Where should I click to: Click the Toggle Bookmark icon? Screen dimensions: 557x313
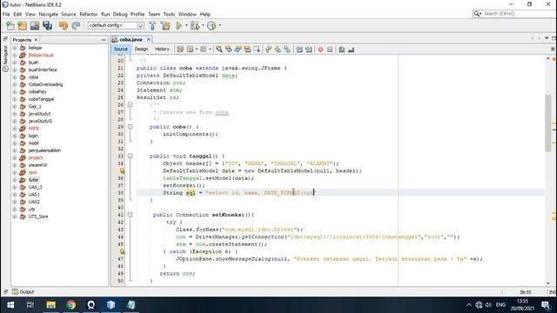(286, 50)
